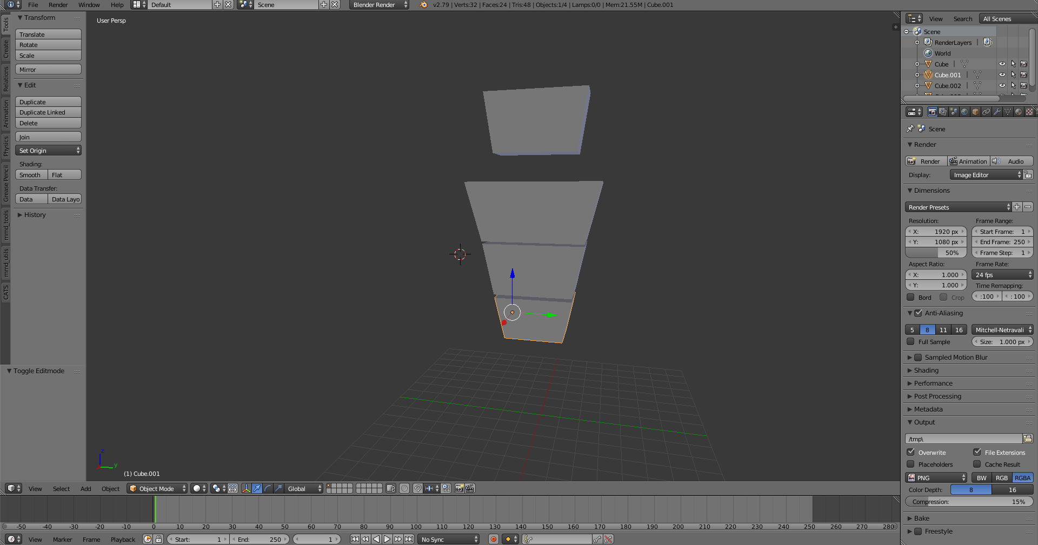Toggle the timeline auto-keyframe record button

[x=493, y=539]
